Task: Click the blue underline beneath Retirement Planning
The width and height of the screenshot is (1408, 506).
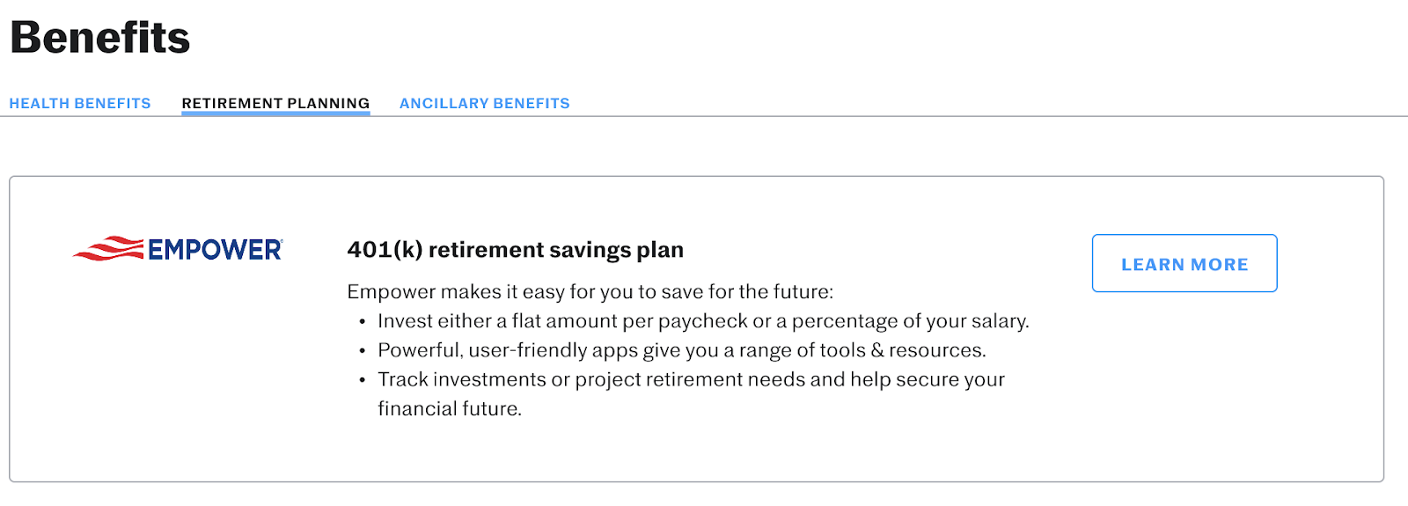Action: click(x=275, y=114)
